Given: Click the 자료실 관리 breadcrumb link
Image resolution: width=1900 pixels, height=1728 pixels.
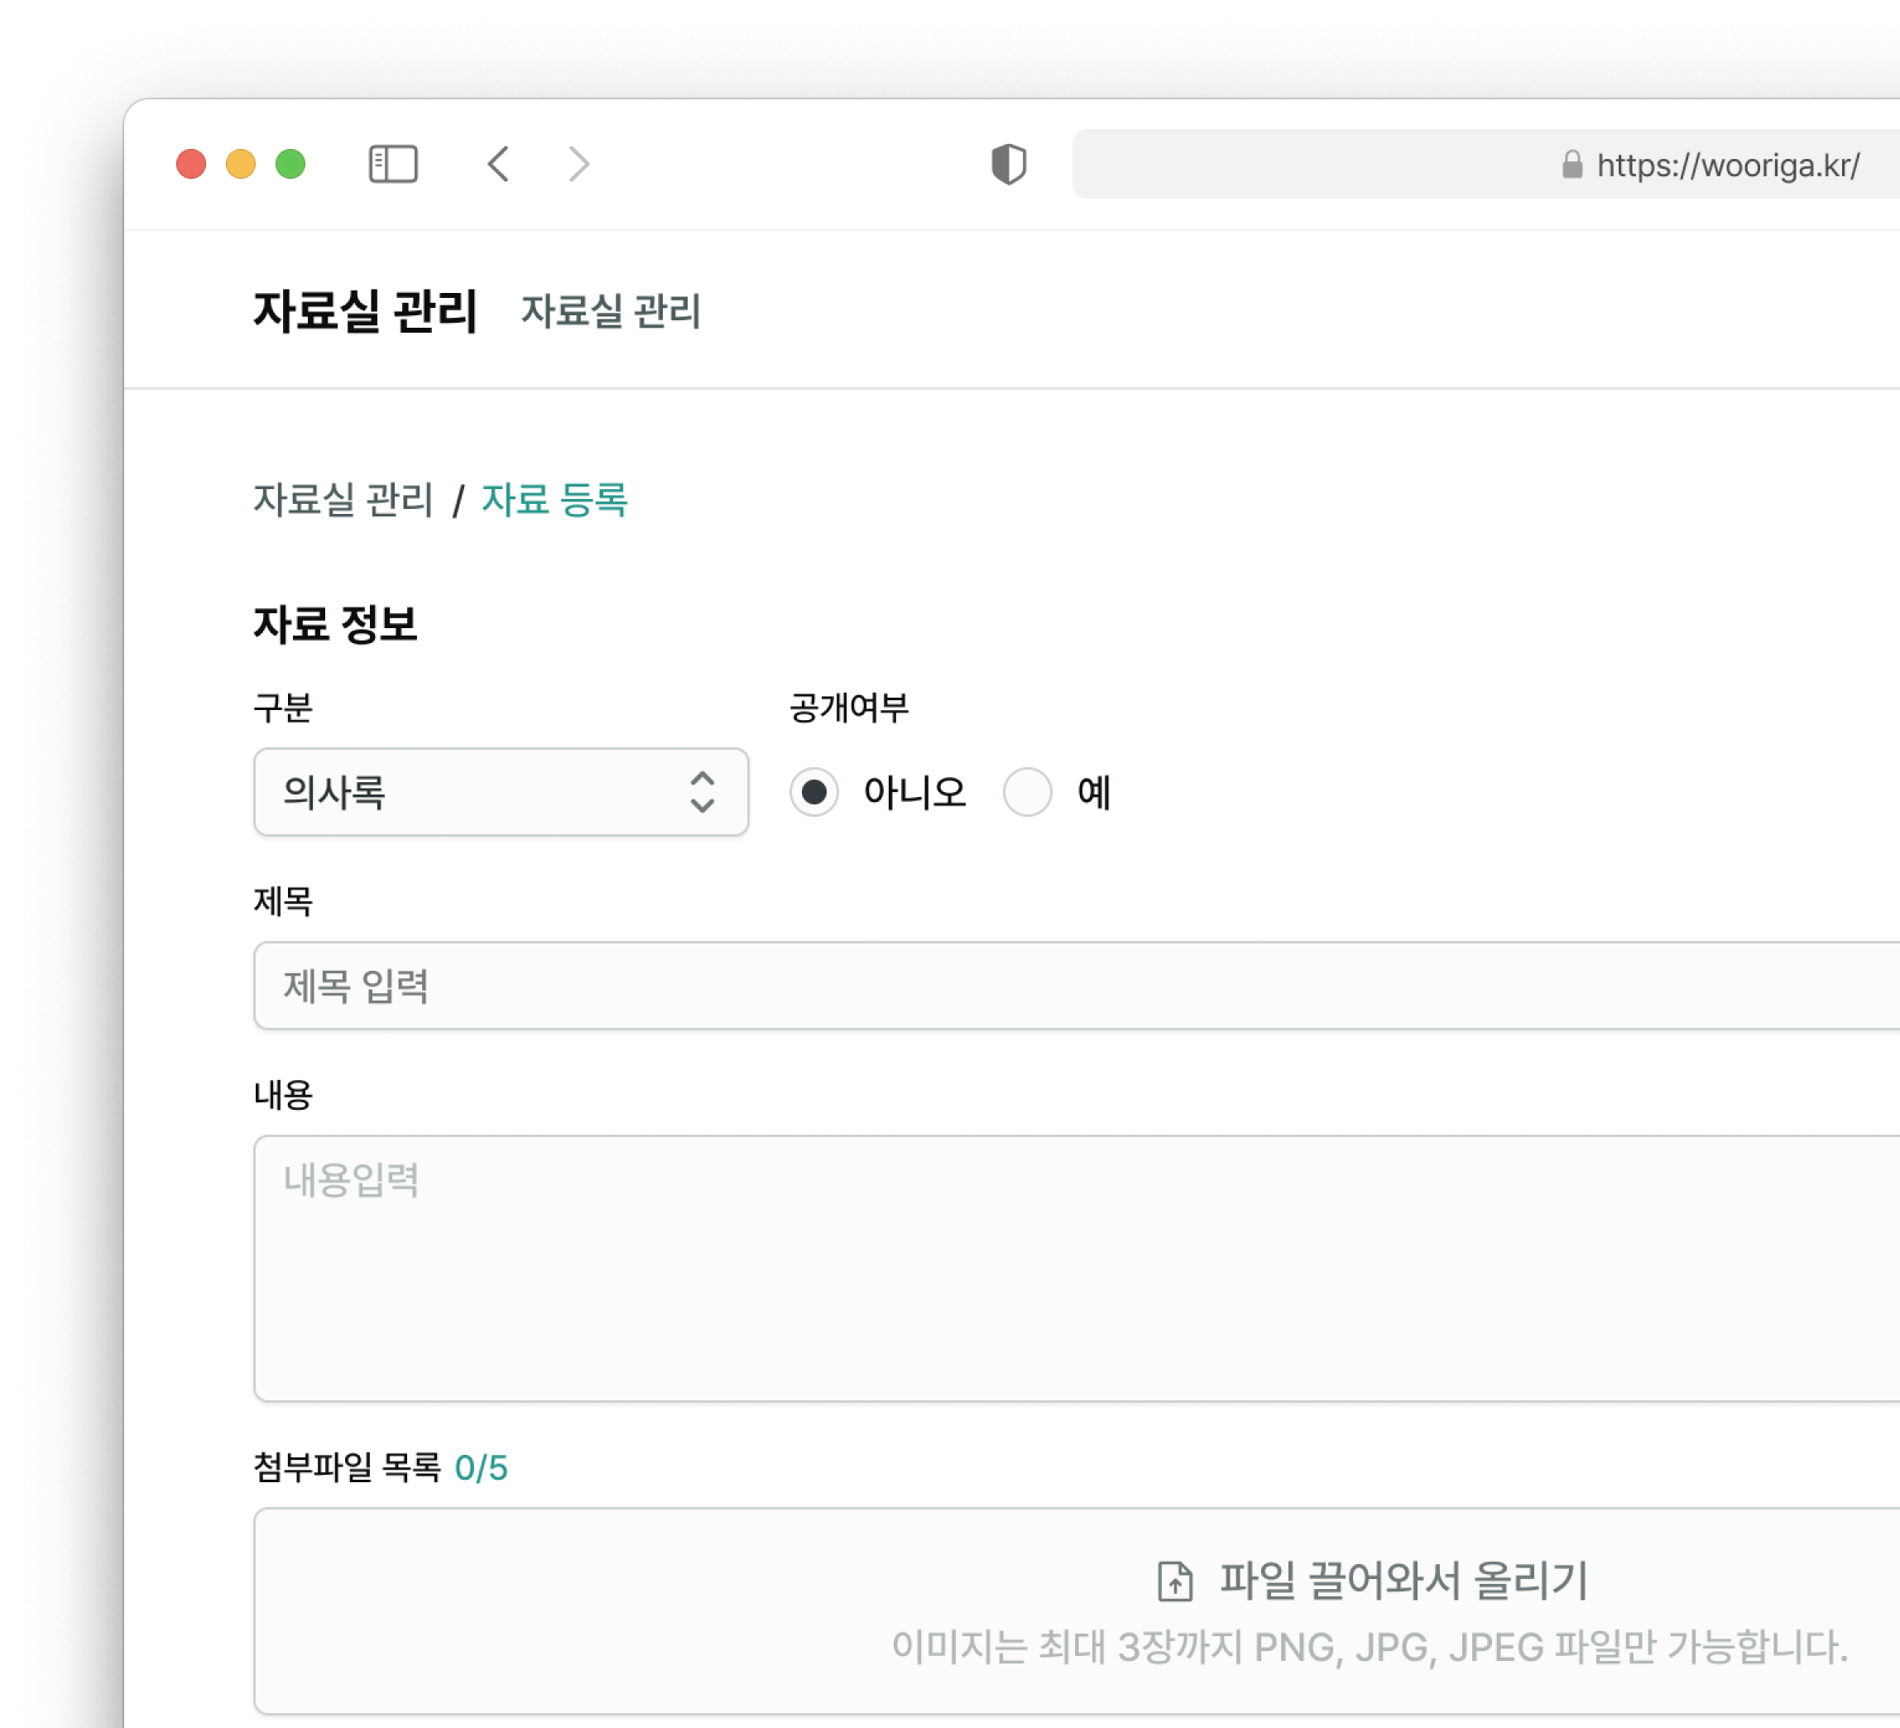Looking at the screenshot, I should [x=343, y=500].
